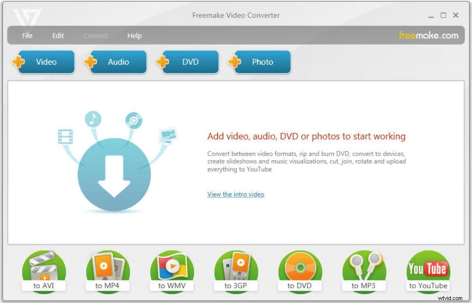Pick the 'to 3GP' mobile format
The height and width of the screenshot is (303, 472).
click(x=236, y=270)
